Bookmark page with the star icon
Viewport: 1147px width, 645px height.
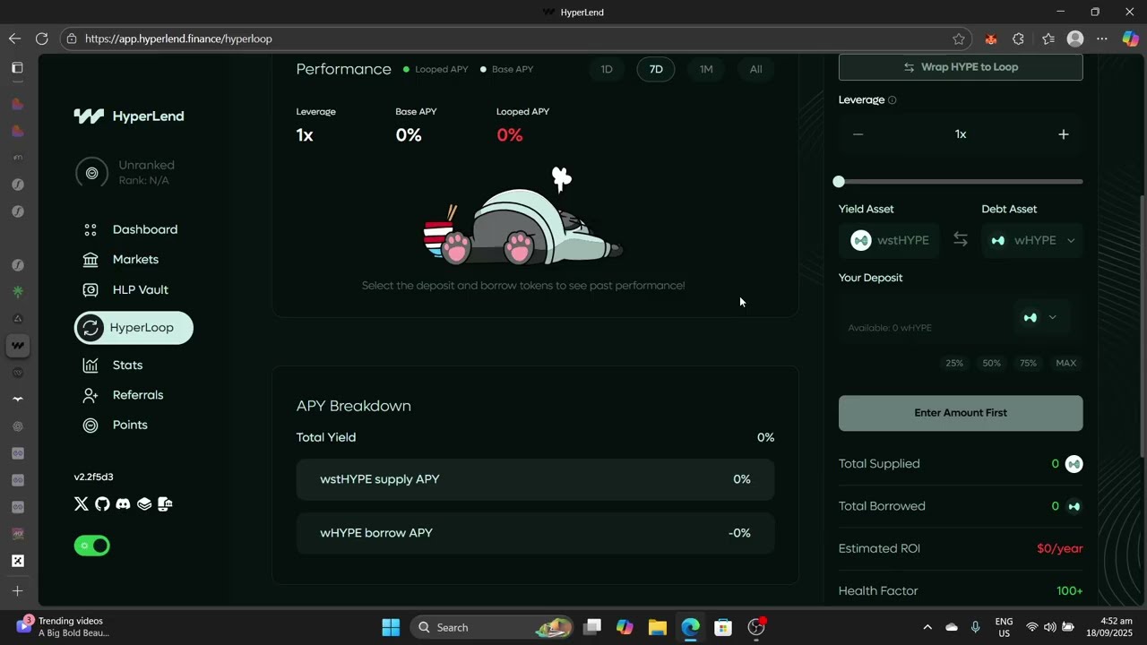[959, 39]
